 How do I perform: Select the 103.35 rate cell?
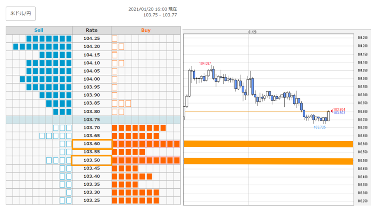click(91, 184)
